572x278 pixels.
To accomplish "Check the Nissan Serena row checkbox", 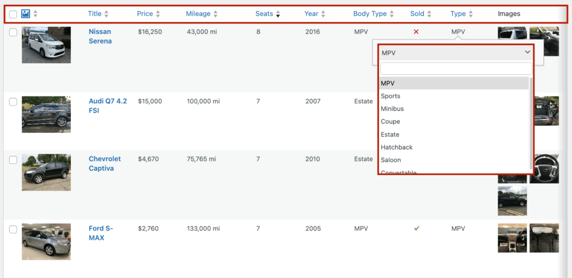I will tap(13, 32).
